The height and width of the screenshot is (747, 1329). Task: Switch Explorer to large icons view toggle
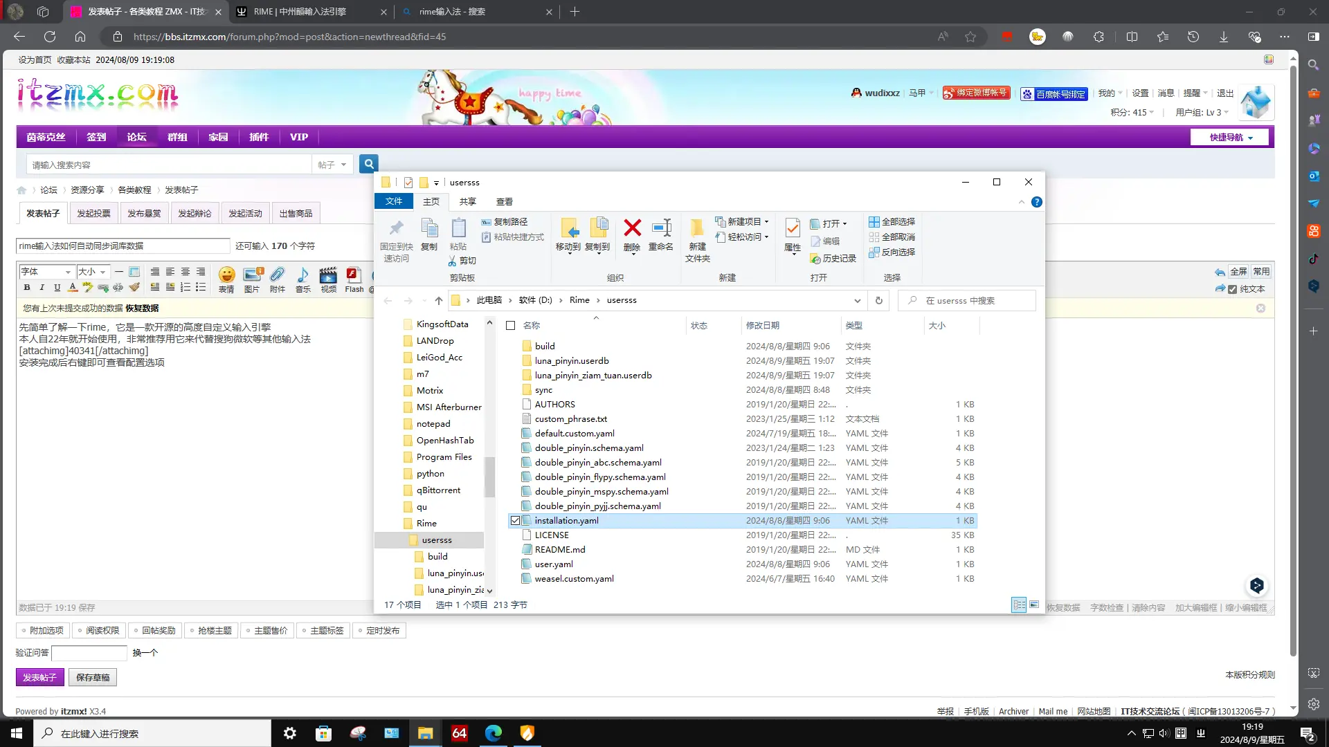pyautogui.click(x=1034, y=605)
